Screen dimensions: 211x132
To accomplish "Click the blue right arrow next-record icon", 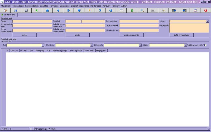I will (68, 10).
